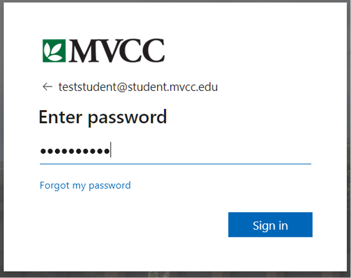
Task: Click the word "password" in Forgot link
Action: (110, 186)
